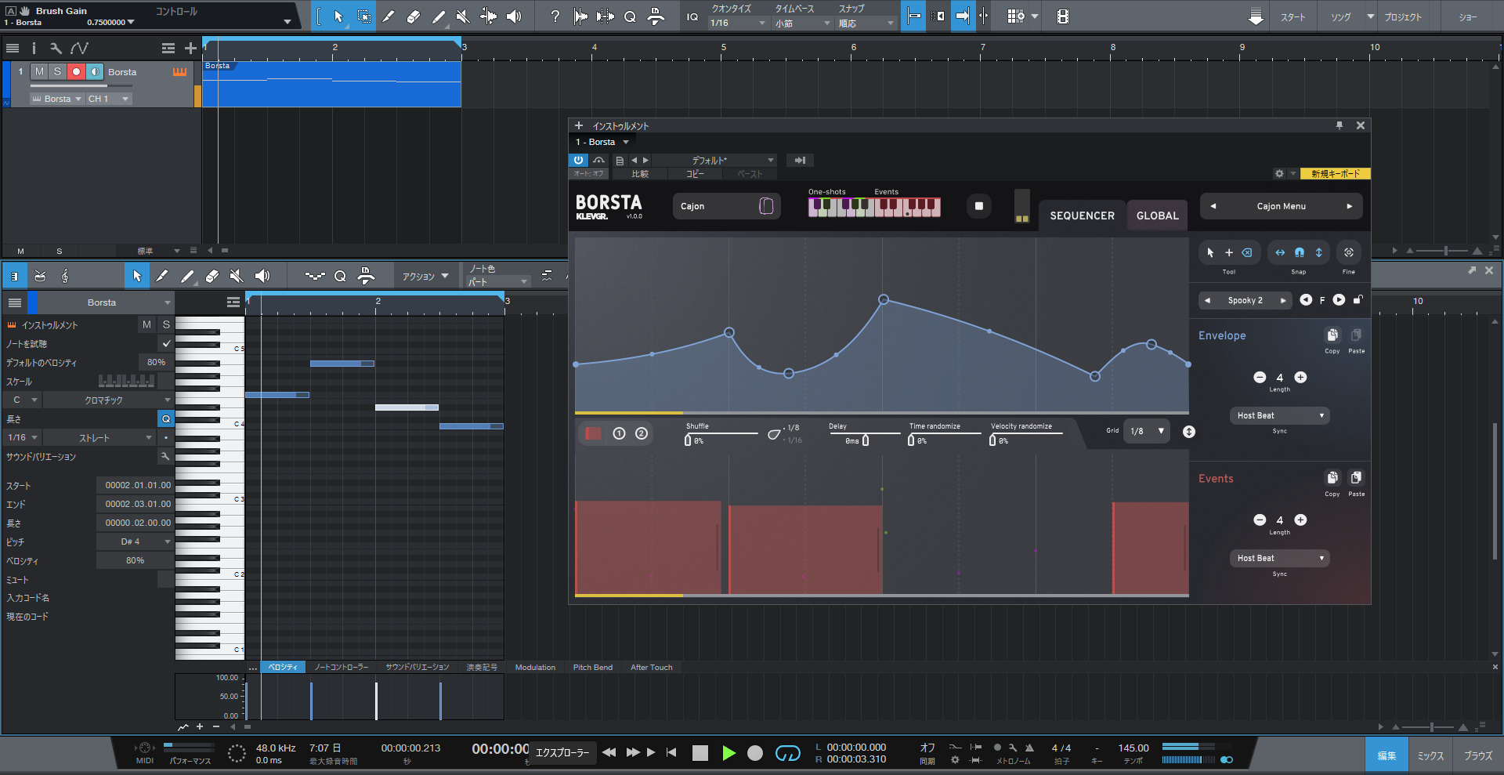
Task: Select sequence slot number 1
Action: (619, 433)
